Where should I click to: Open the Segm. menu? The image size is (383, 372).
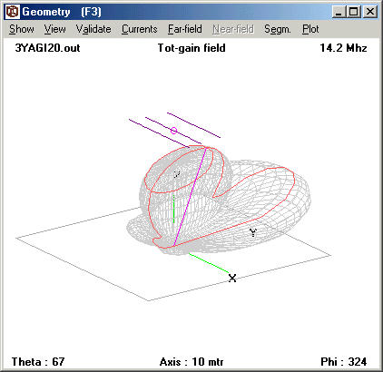(x=278, y=29)
